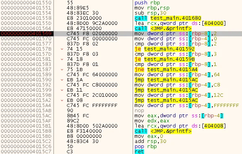Select the breakpoint address 0000000000401569
242x154 pixels.
tap(26, 34)
